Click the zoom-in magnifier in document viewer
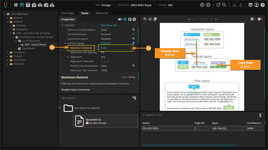The height and width of the screenshot is (150, 268). pyautogui.click(x=145, y=19)
